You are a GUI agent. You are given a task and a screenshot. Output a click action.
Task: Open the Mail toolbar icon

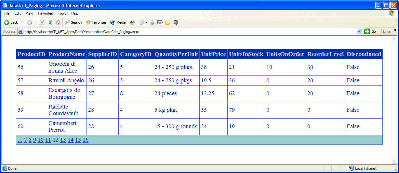coord(142,22)
